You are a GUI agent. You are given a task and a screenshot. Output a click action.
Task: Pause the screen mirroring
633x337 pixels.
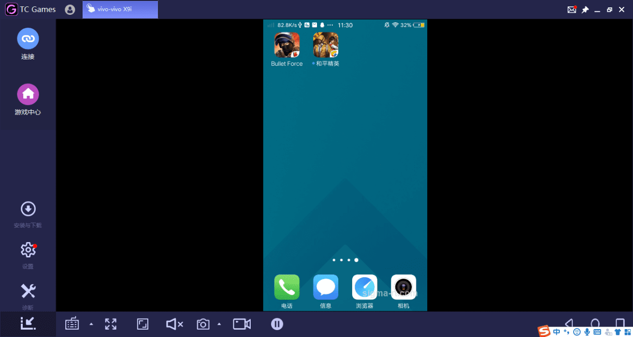[x=277, y=324]
